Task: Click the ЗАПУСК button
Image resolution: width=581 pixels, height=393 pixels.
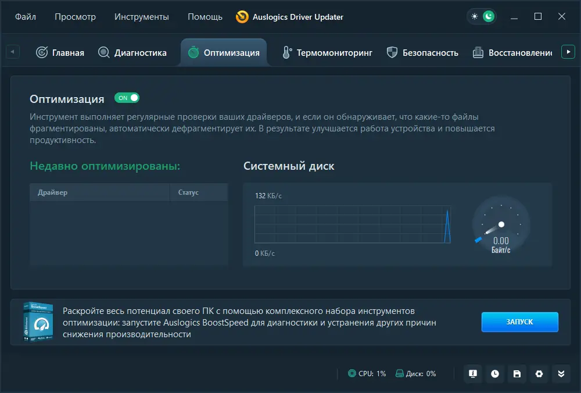Action: pos(519,321)
